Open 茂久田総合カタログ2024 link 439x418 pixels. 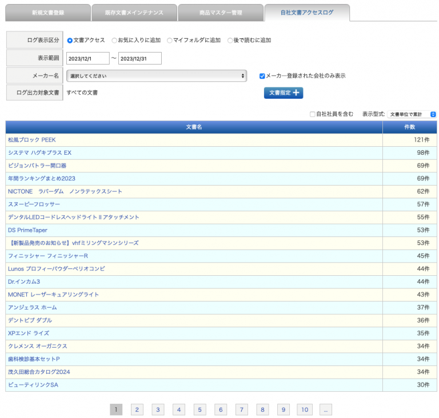[x=39, y=372]
